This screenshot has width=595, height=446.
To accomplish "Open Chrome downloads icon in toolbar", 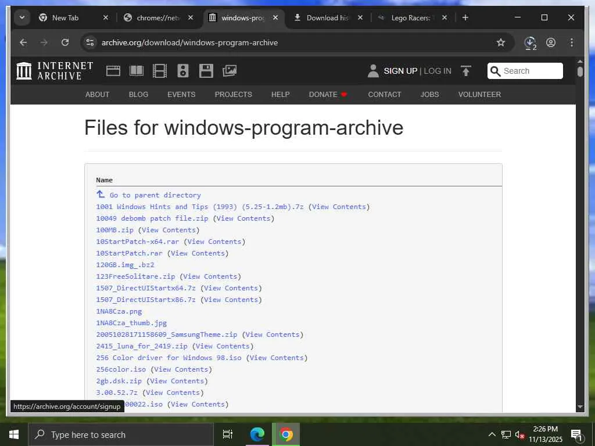I will coord(530,43).
